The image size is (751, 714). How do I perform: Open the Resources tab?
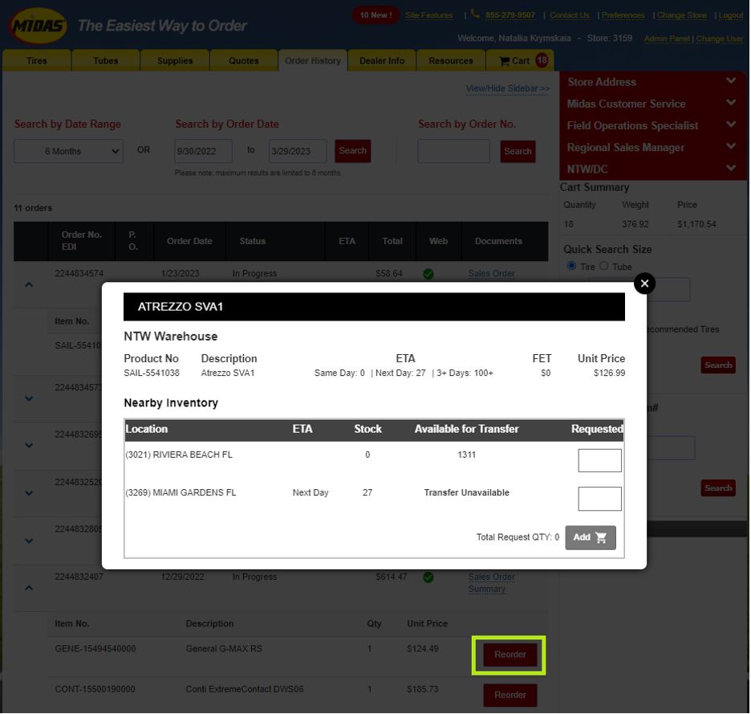pos(451,60)
